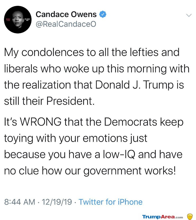Open the tweet options chevron menu

click(x=189, y=15)
